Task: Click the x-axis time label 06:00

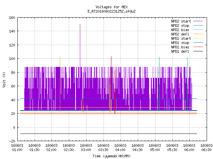Action: point(189,150)
